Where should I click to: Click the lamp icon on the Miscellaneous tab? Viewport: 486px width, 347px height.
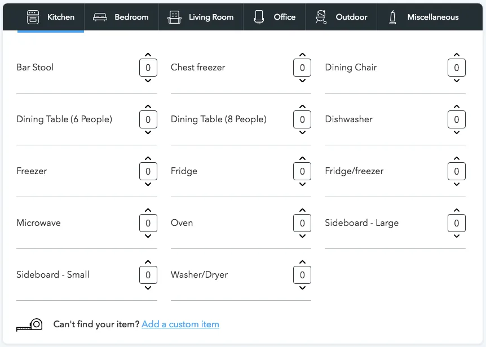tap(392, 16)
